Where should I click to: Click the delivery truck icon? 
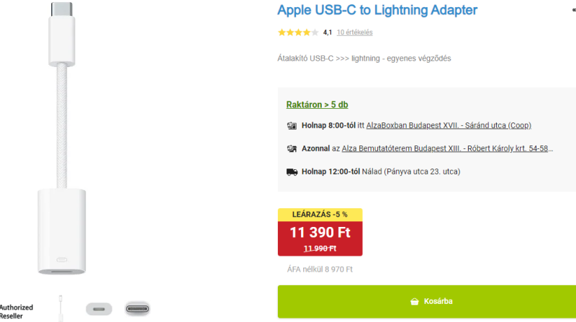292,171
